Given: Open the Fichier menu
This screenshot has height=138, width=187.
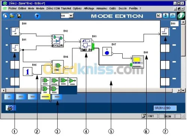Looking at the screenshot, I should tap(12, 9).
